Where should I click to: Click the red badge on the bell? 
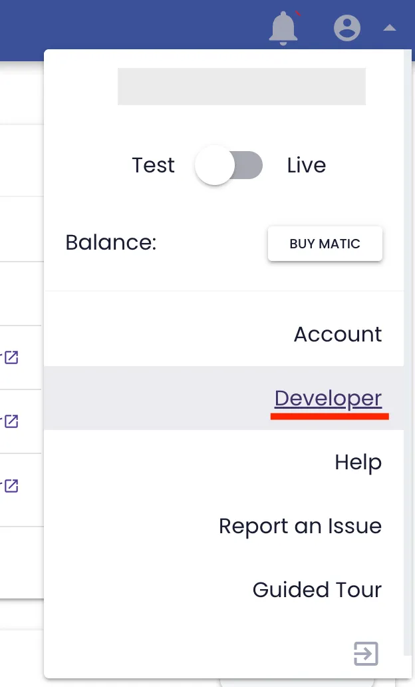[x=298, y=13]
